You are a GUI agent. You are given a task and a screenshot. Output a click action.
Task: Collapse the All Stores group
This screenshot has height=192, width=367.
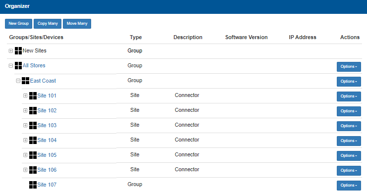11,66
